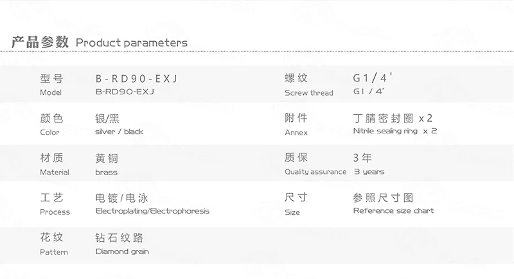Click the Electroplating/Electrophoresis process value
Image resolution: width=514 pixels, height=279 pixels.
click(x=152, y=211)
